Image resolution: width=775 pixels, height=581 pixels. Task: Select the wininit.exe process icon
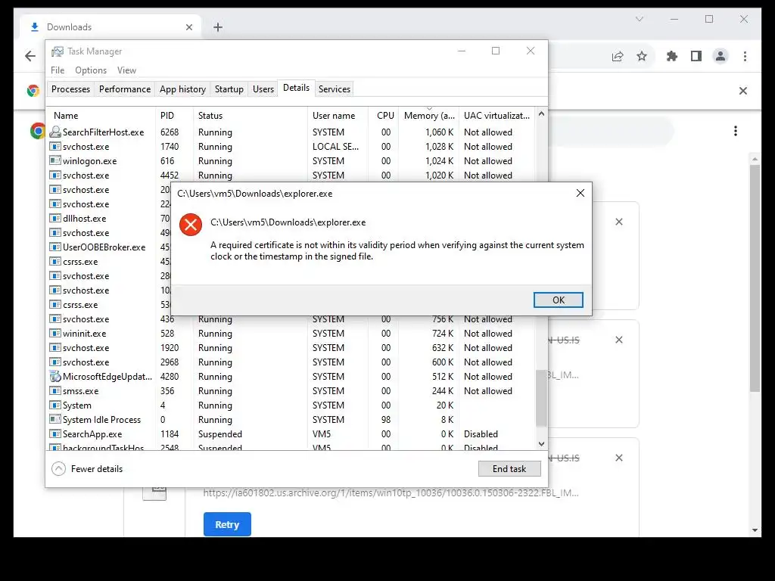pos(54,333)
